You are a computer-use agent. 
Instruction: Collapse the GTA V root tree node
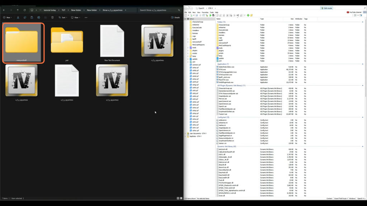(x=185, y=19)
